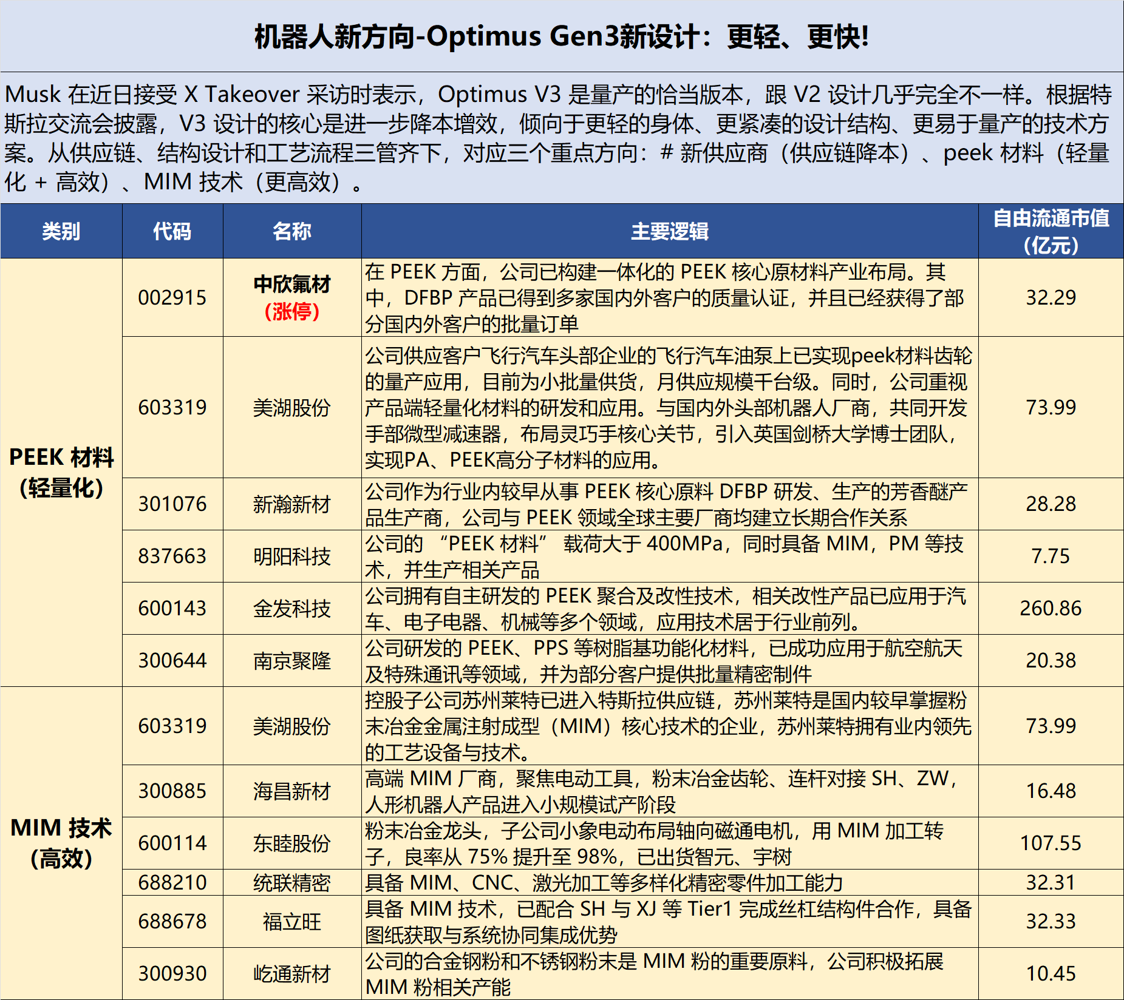Select the 代码 column header
This screenshot has height=1000, width=1124.
172,231
